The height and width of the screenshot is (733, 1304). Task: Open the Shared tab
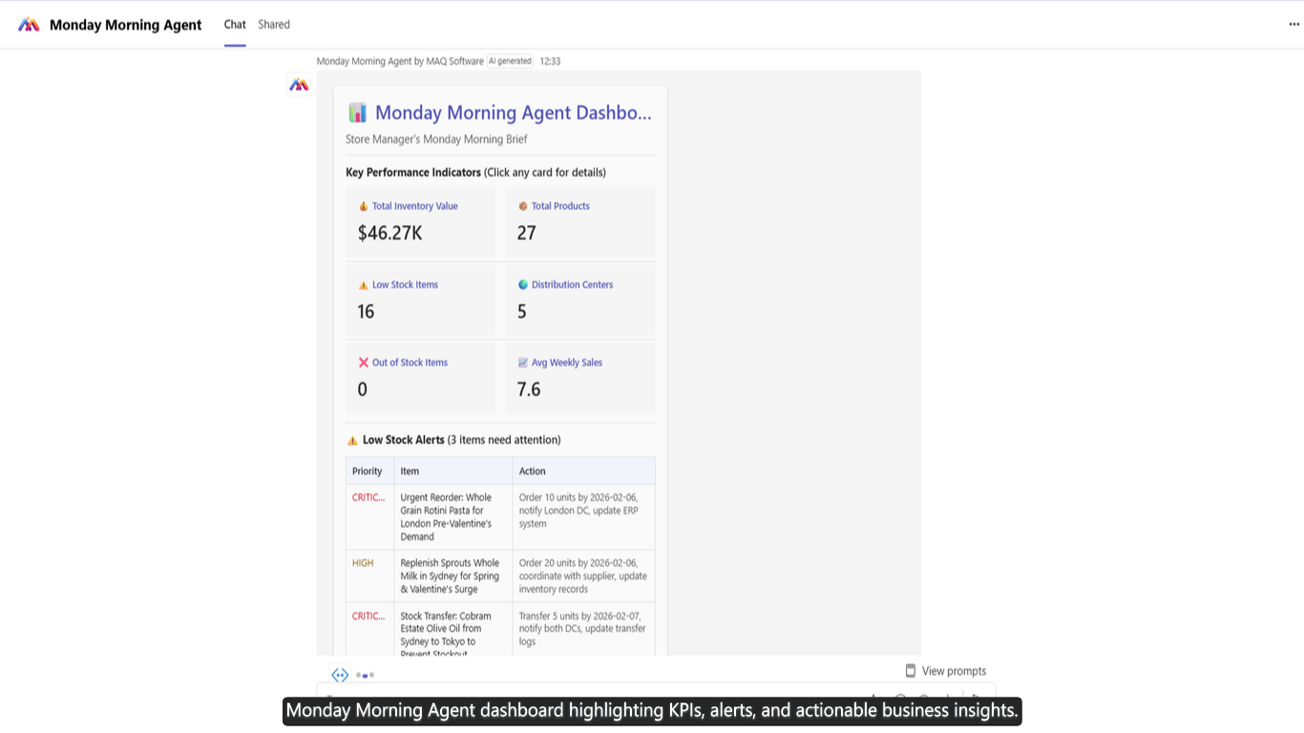coord(274,25)
